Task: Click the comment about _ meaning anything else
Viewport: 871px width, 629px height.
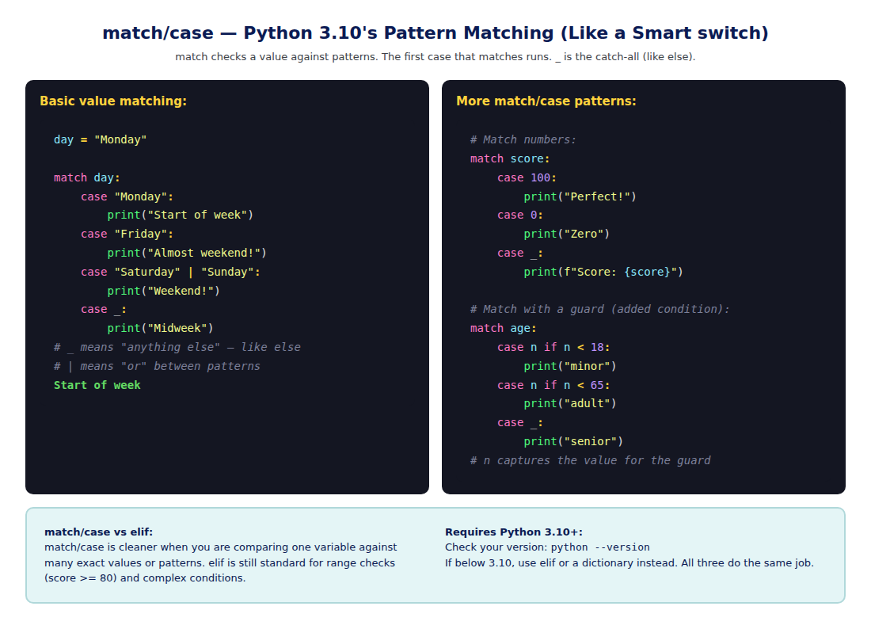Action: coord(177,347)
